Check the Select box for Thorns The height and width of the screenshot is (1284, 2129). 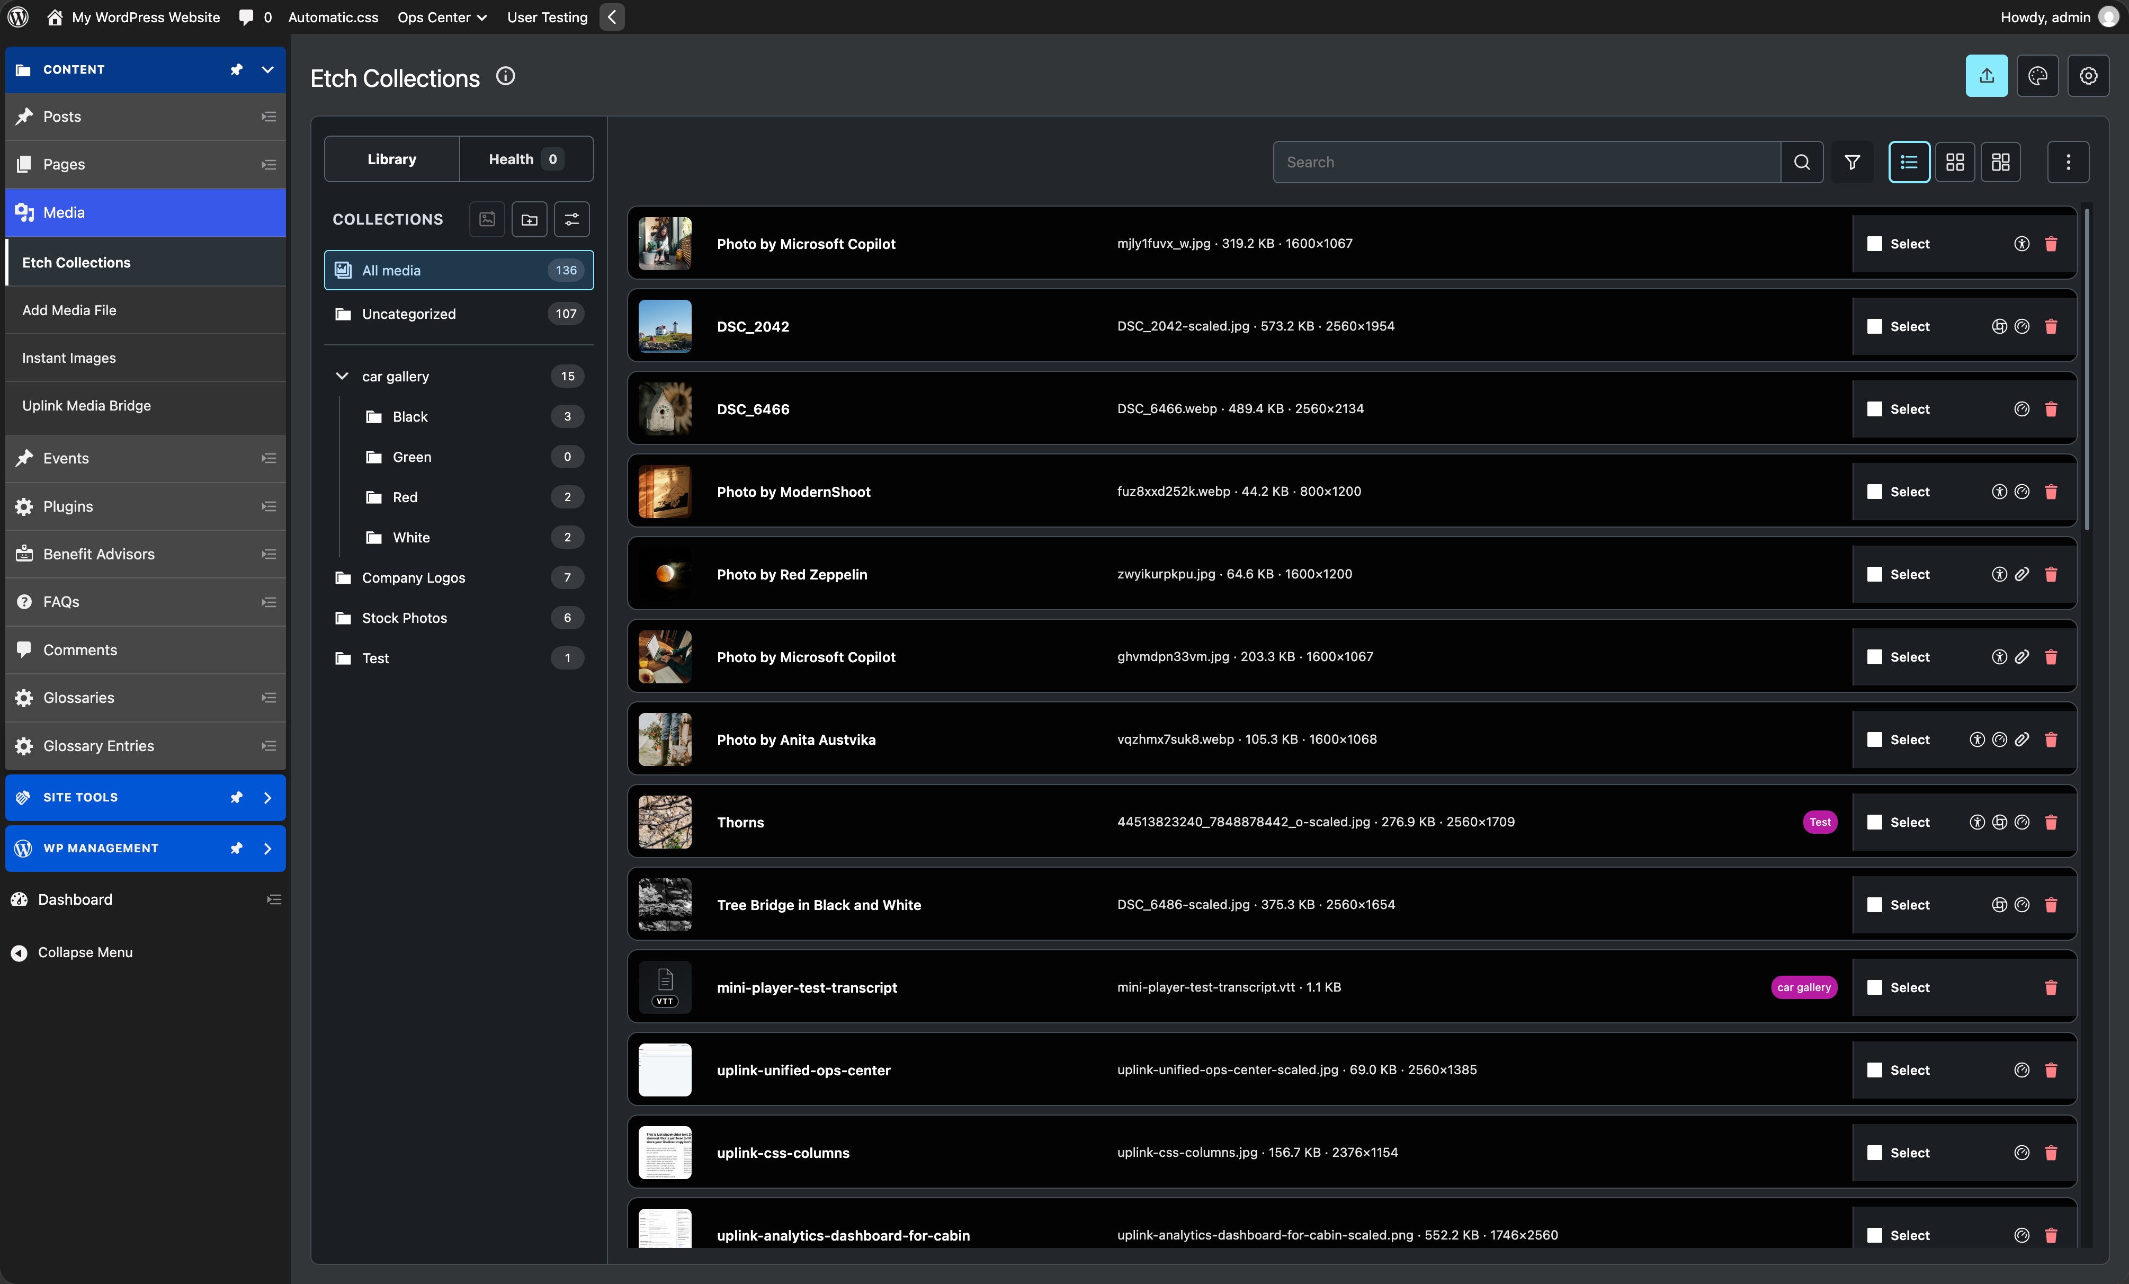pos(1874,823)
